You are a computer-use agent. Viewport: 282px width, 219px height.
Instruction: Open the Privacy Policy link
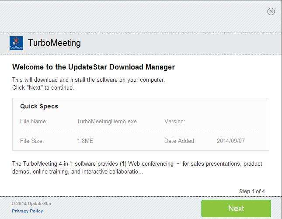point(28,211)
